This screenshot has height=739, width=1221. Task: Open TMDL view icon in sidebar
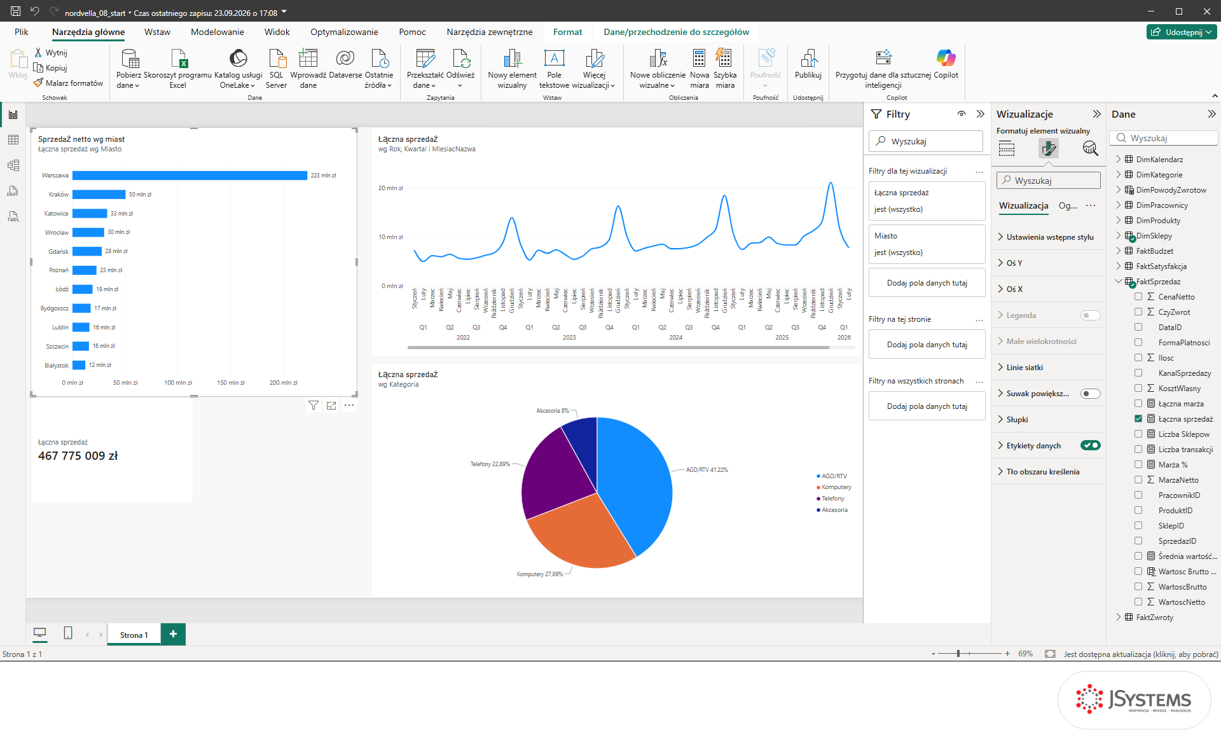pos(13,217)
